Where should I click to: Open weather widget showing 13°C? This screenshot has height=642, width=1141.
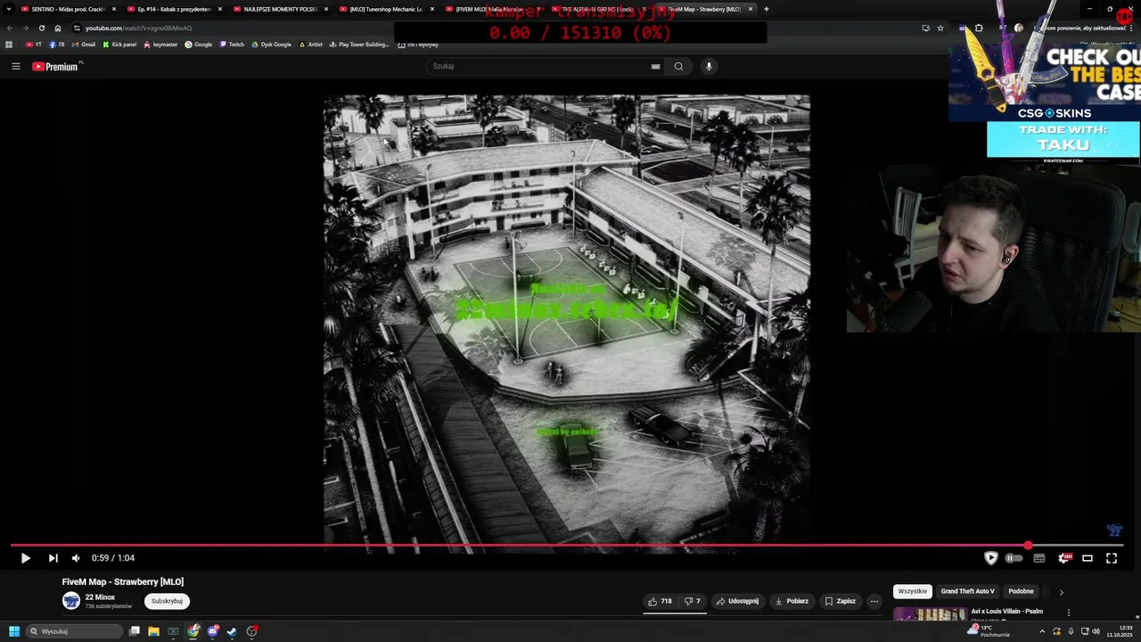[x=989, y=631]
